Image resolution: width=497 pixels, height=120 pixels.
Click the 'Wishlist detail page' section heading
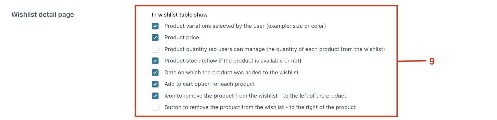(x=43, y=15)
